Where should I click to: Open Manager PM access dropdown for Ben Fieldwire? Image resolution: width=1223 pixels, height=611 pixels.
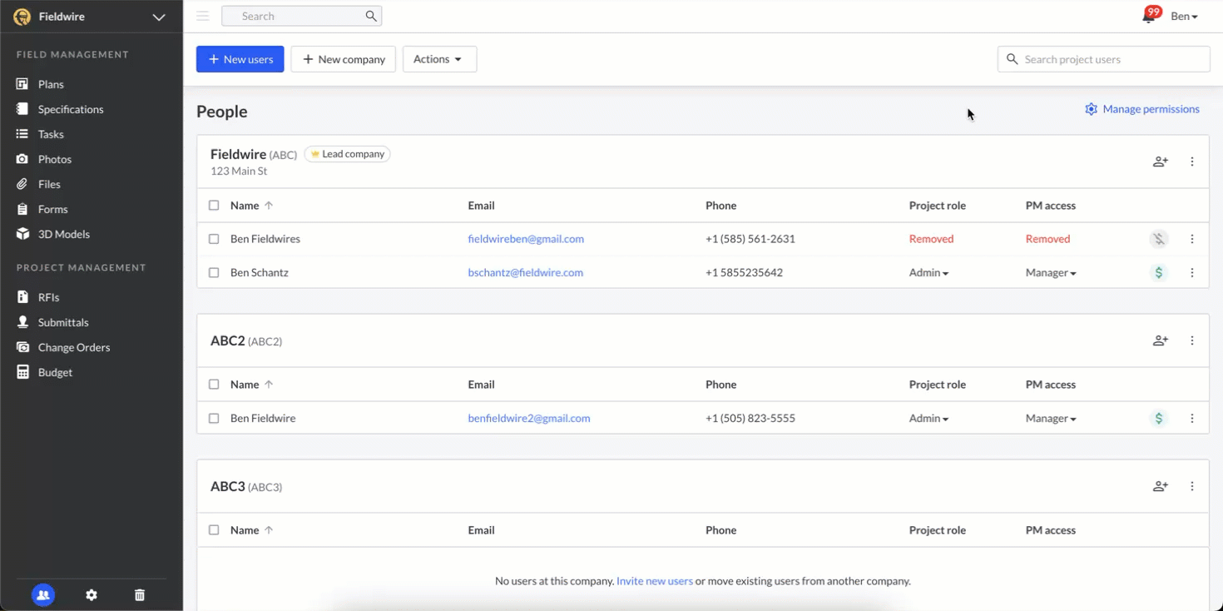1050,419
